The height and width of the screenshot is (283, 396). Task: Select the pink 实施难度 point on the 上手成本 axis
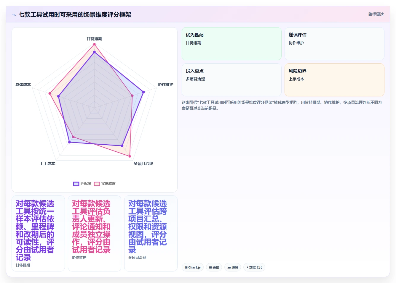click(x=74, y=137)
